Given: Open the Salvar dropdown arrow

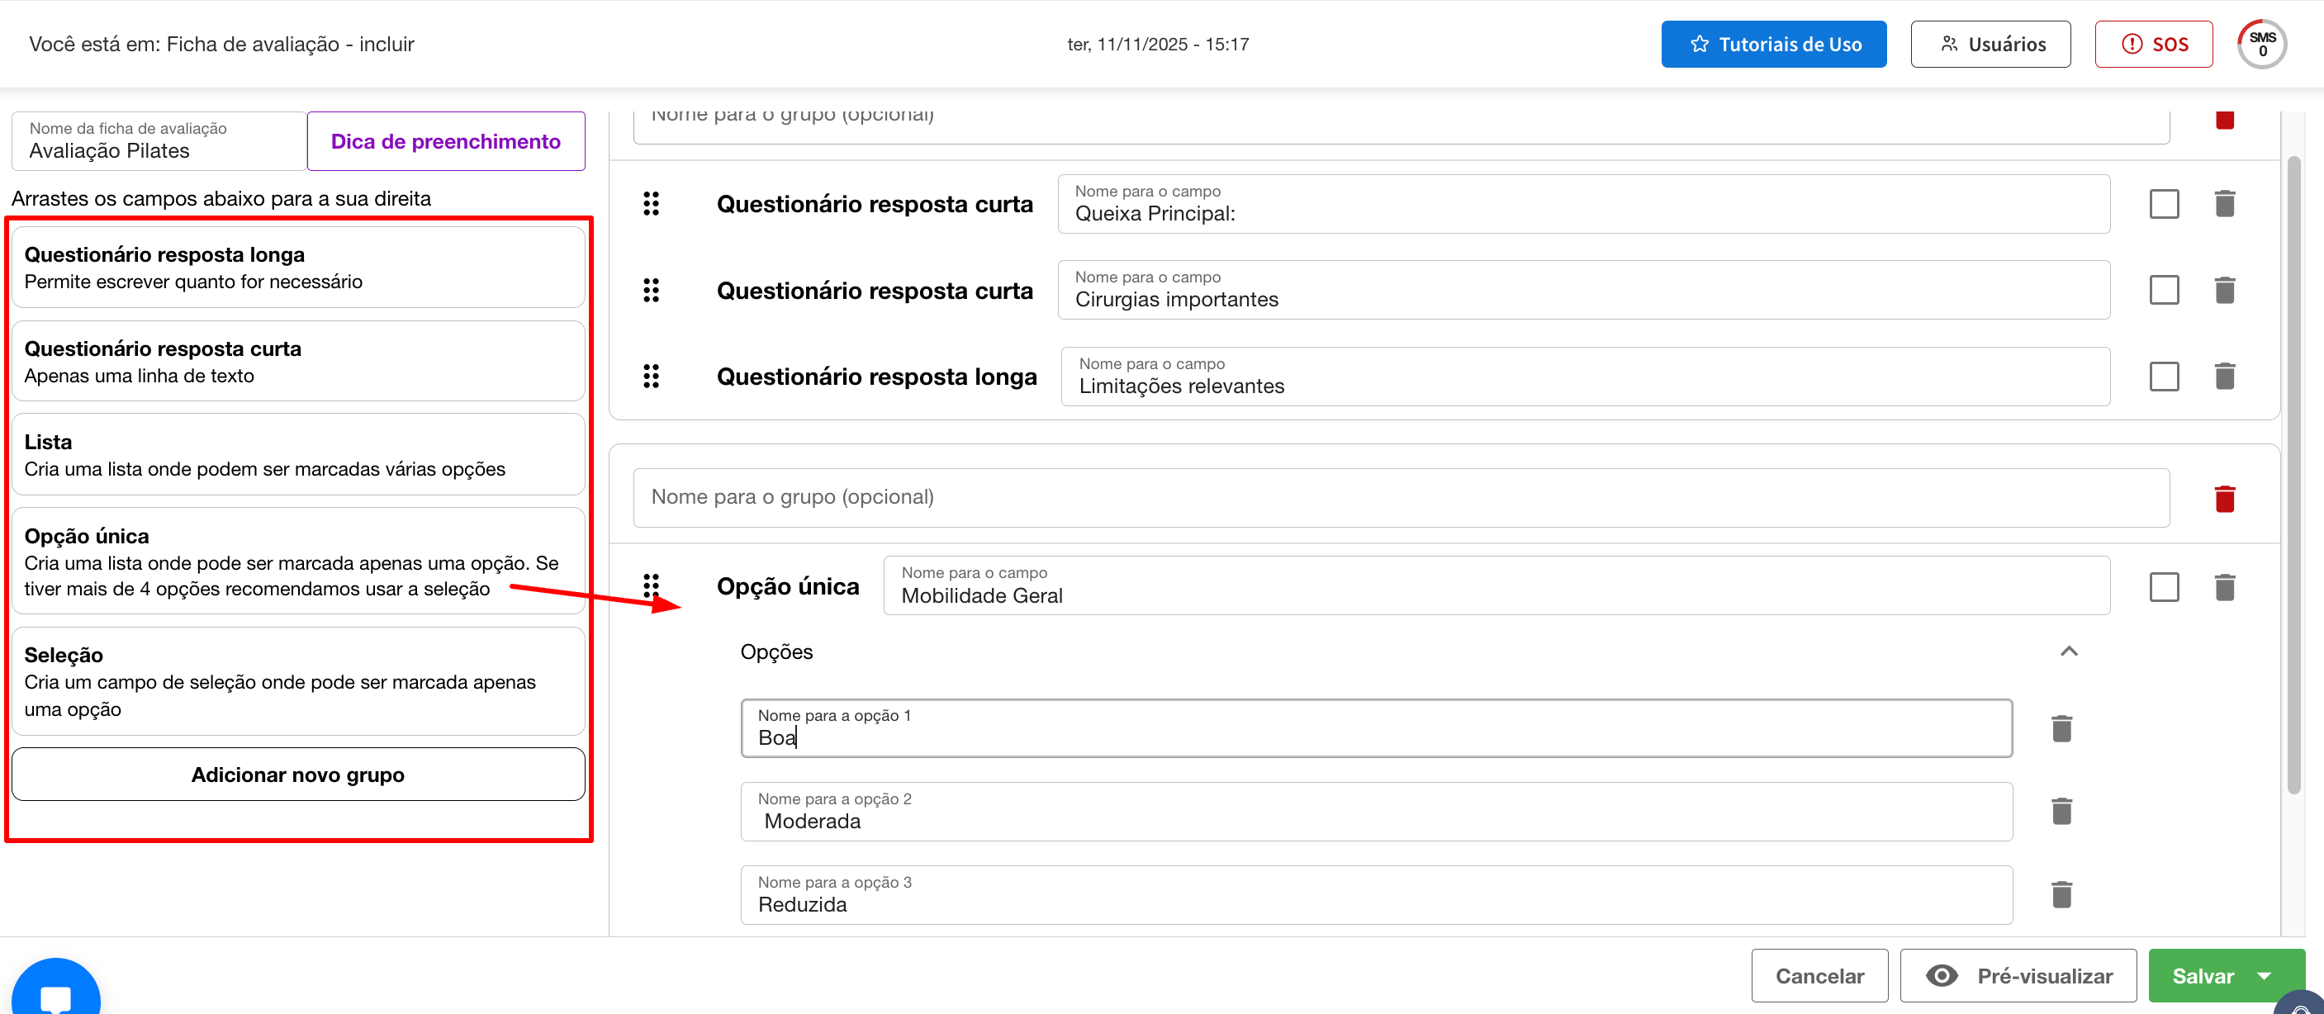Looking at the screenshot, I should (2264, 976).
